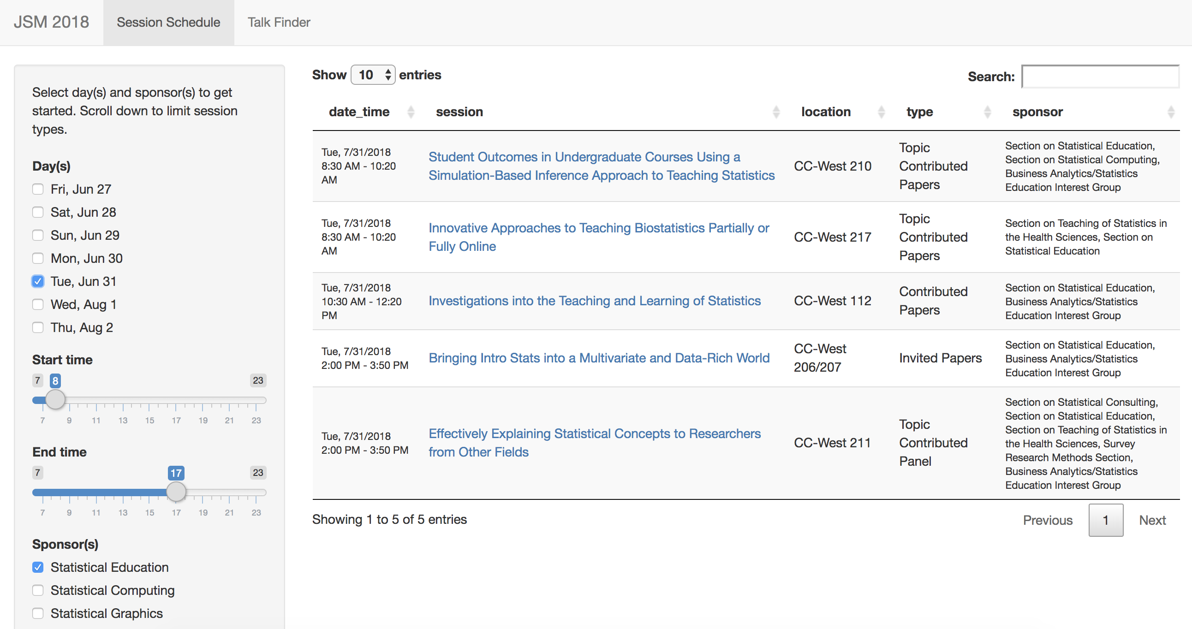Click the JSM 2018 brand title
Image resolution: width=1192 pixels, height=629 pixels.
[51, 22]
